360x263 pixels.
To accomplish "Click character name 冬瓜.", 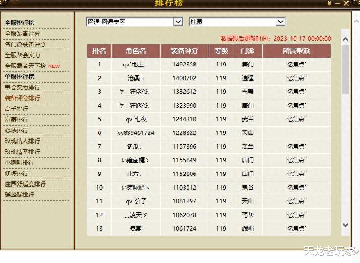I will [134, 147].
